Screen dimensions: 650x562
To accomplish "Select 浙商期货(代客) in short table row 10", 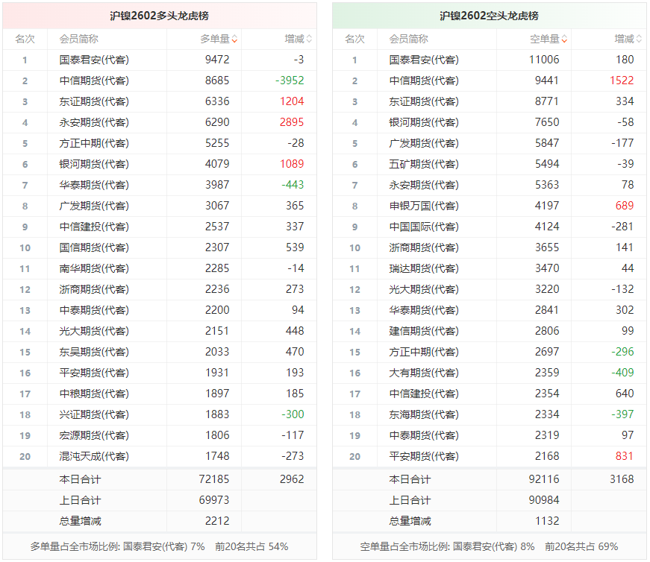I will click(x=424, y=247).
